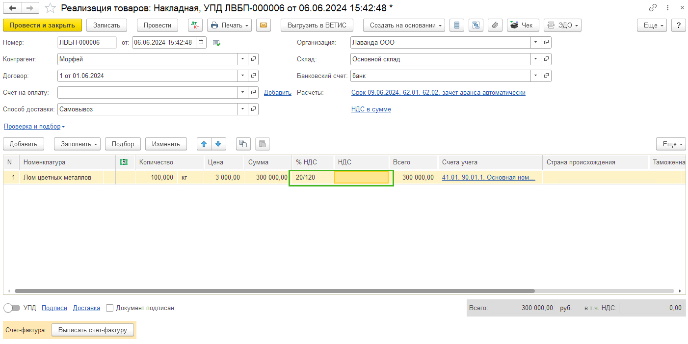Open the table Еще menu
The width and height of the screenshot is (688, 344).
pos(671,144)
